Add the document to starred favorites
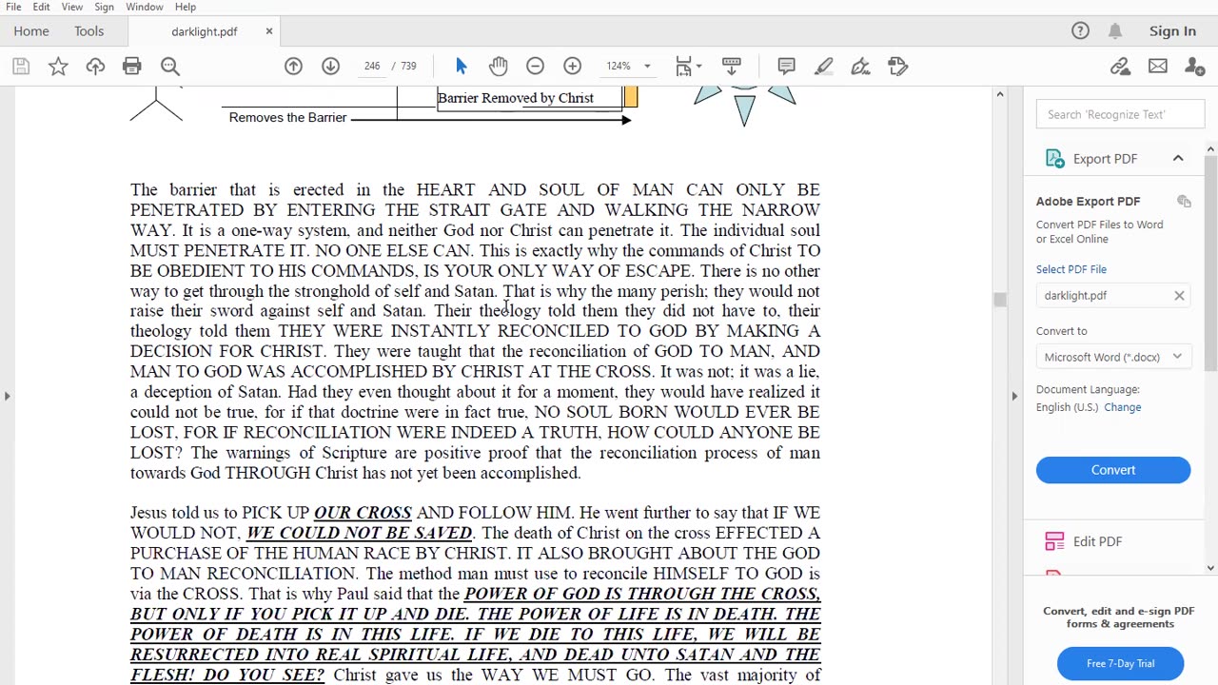This screenshot has width=1218, height=685. click(58, 66)
